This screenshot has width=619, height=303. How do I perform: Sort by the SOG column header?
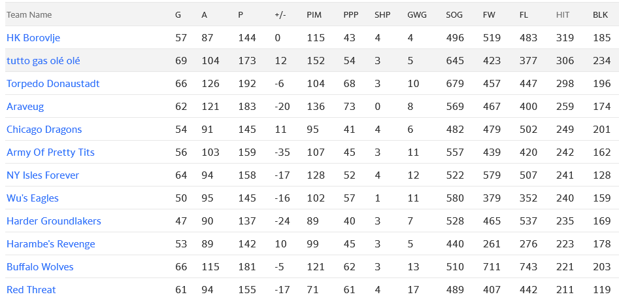point(454,14)
